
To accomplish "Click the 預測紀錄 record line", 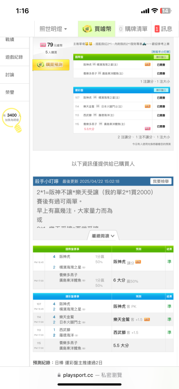I will 67,363.
